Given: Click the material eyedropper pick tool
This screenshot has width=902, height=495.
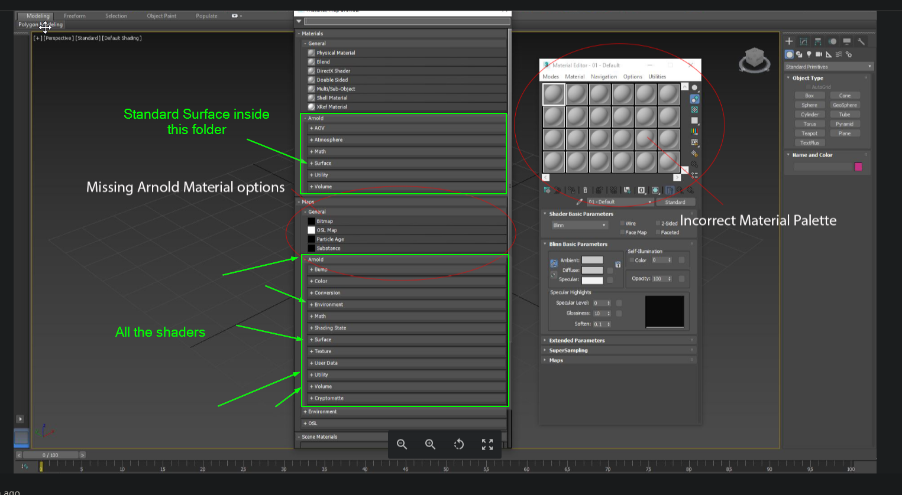Looking at the screenshot, I should (580, 202).
